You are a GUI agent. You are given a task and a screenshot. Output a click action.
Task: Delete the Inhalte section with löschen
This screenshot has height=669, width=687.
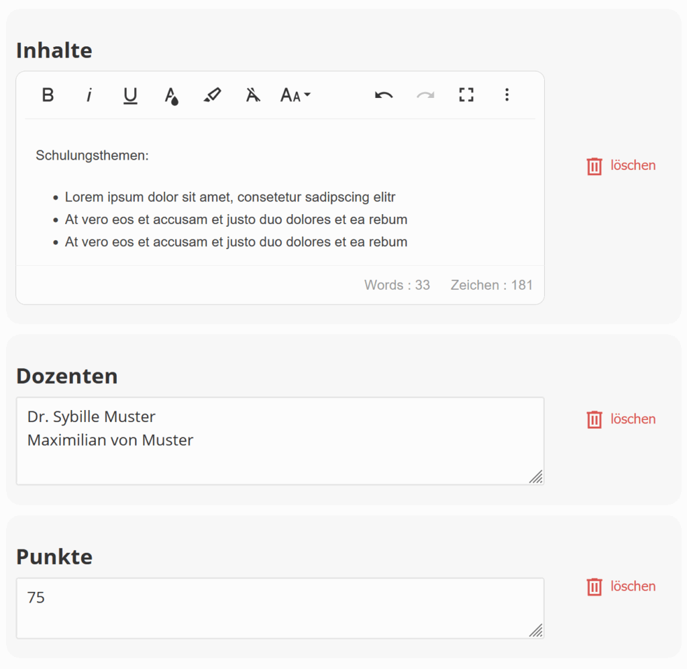point(621,166)
